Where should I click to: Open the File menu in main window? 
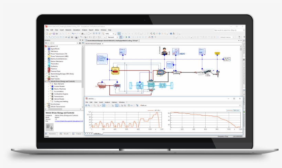click(47, 30)
